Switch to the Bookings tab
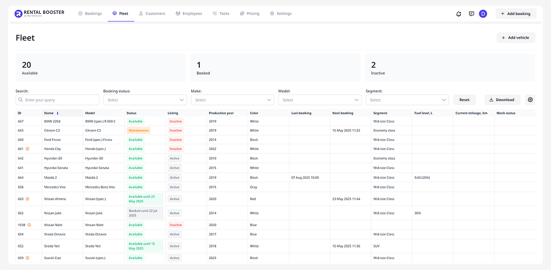The height and width of the screenshot is (270, 551). point(90,13)
